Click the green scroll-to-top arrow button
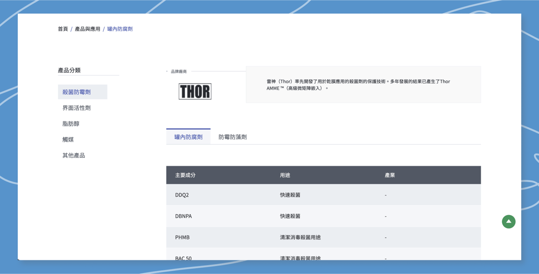Screen dimensions: 539x274 tap(508, 221)
